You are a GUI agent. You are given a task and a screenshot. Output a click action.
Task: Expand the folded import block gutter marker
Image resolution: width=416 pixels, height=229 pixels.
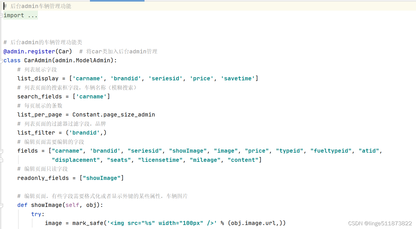[1, 15]
